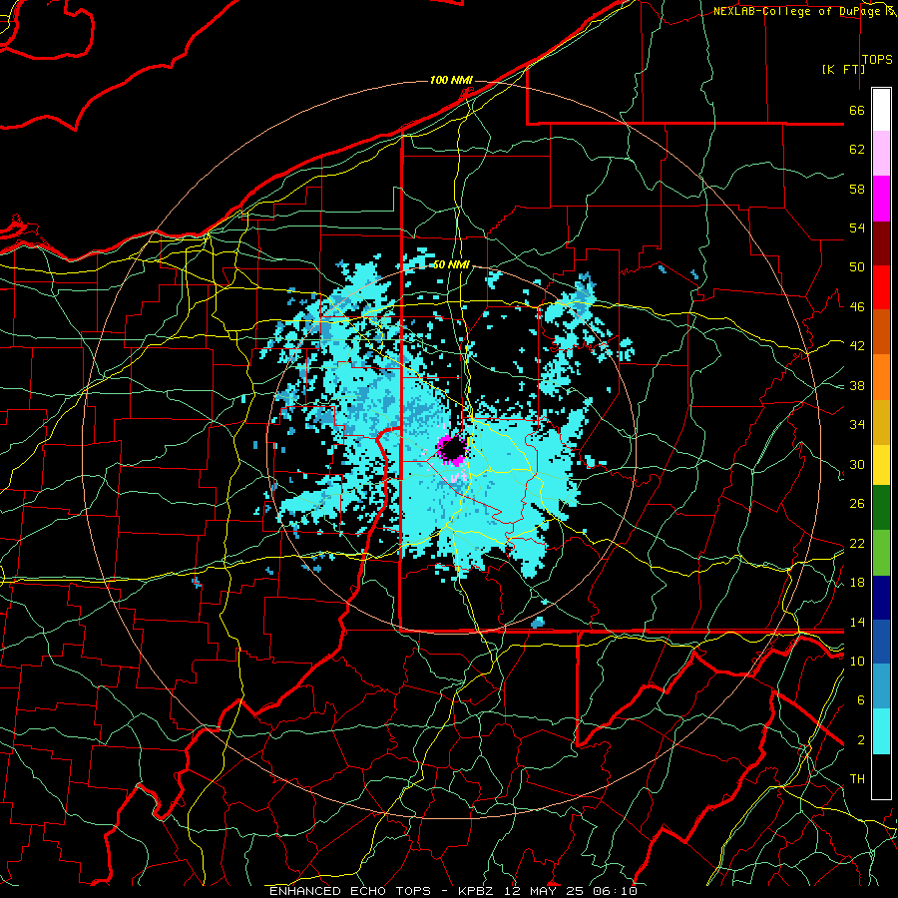Click the legend value '50'
This screenshot has height=898, width=898.
(x=857, y=266)
